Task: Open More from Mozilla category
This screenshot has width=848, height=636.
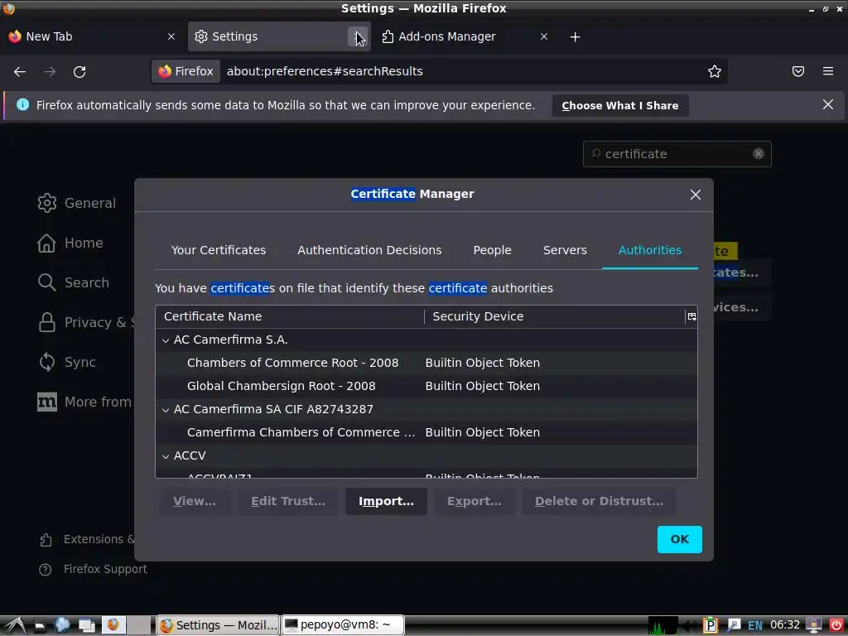Action: tap(85, 402)
